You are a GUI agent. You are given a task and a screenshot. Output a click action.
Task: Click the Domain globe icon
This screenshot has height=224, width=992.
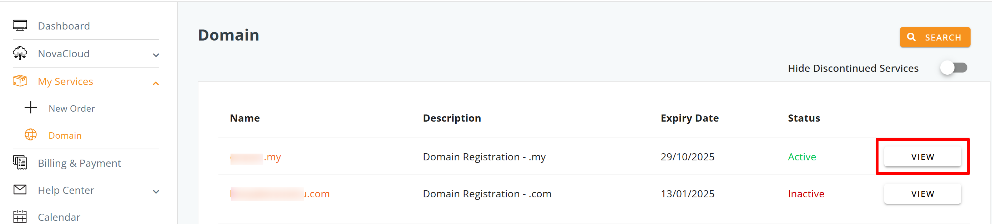pyautogui.click(x=31, y=135)
